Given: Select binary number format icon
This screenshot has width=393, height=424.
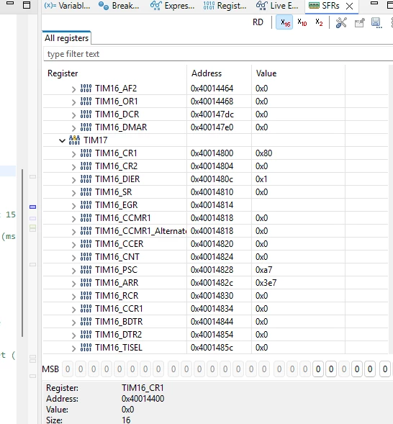Looking at the screenshot, I should pos(319,22).
